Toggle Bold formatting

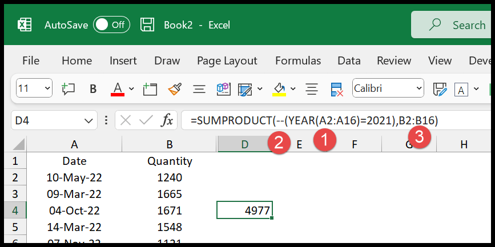pyautogui.click(x=93, y=89)
